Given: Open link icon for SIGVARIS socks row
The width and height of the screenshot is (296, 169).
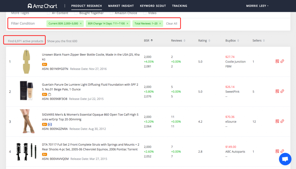Looking at the screenshot, I should click(x=282, y=121).
